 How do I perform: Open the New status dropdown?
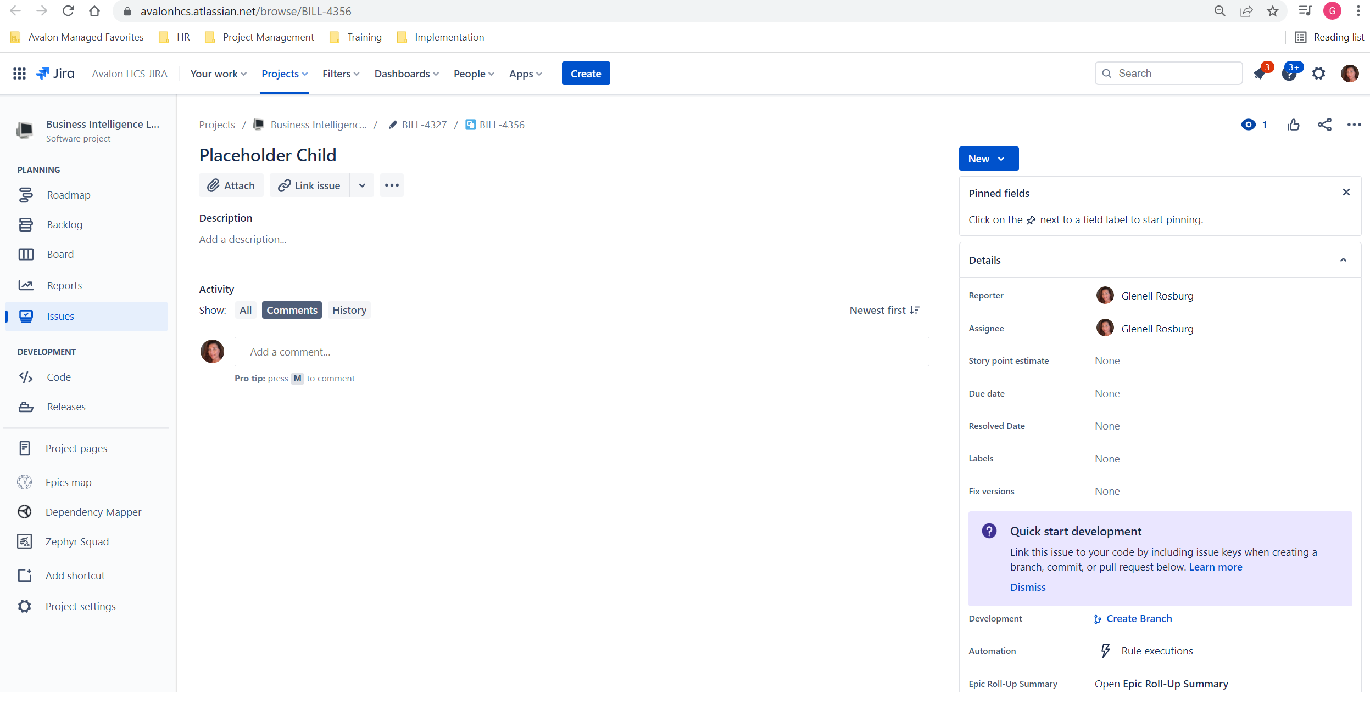click(x=988, y=159)
